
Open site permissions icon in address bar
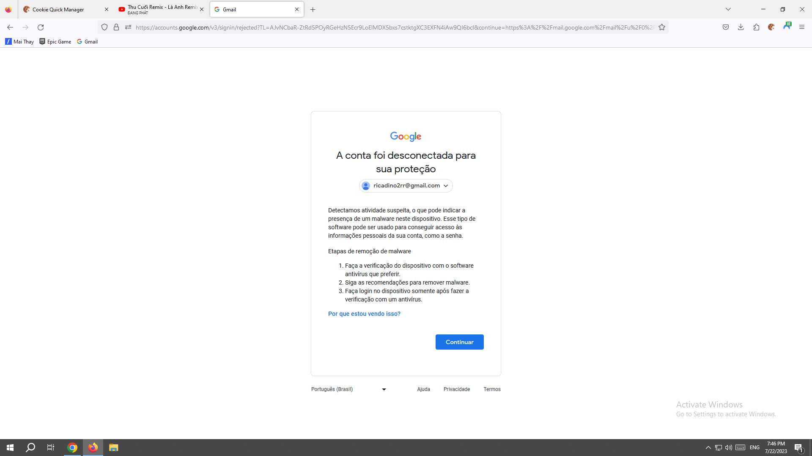click(x=128, y=27)
